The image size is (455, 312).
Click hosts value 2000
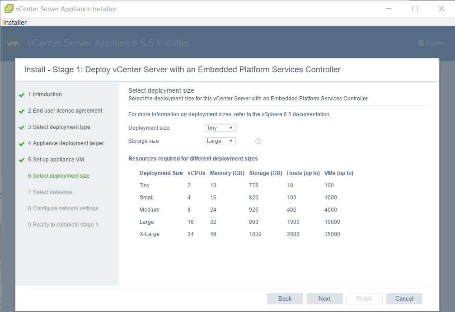click(x=293, y=234)
